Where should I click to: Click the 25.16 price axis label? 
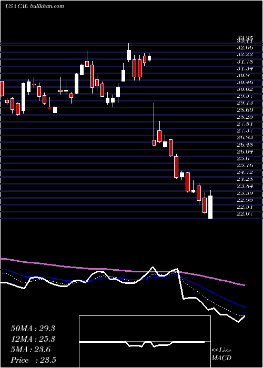pos(245,165)
